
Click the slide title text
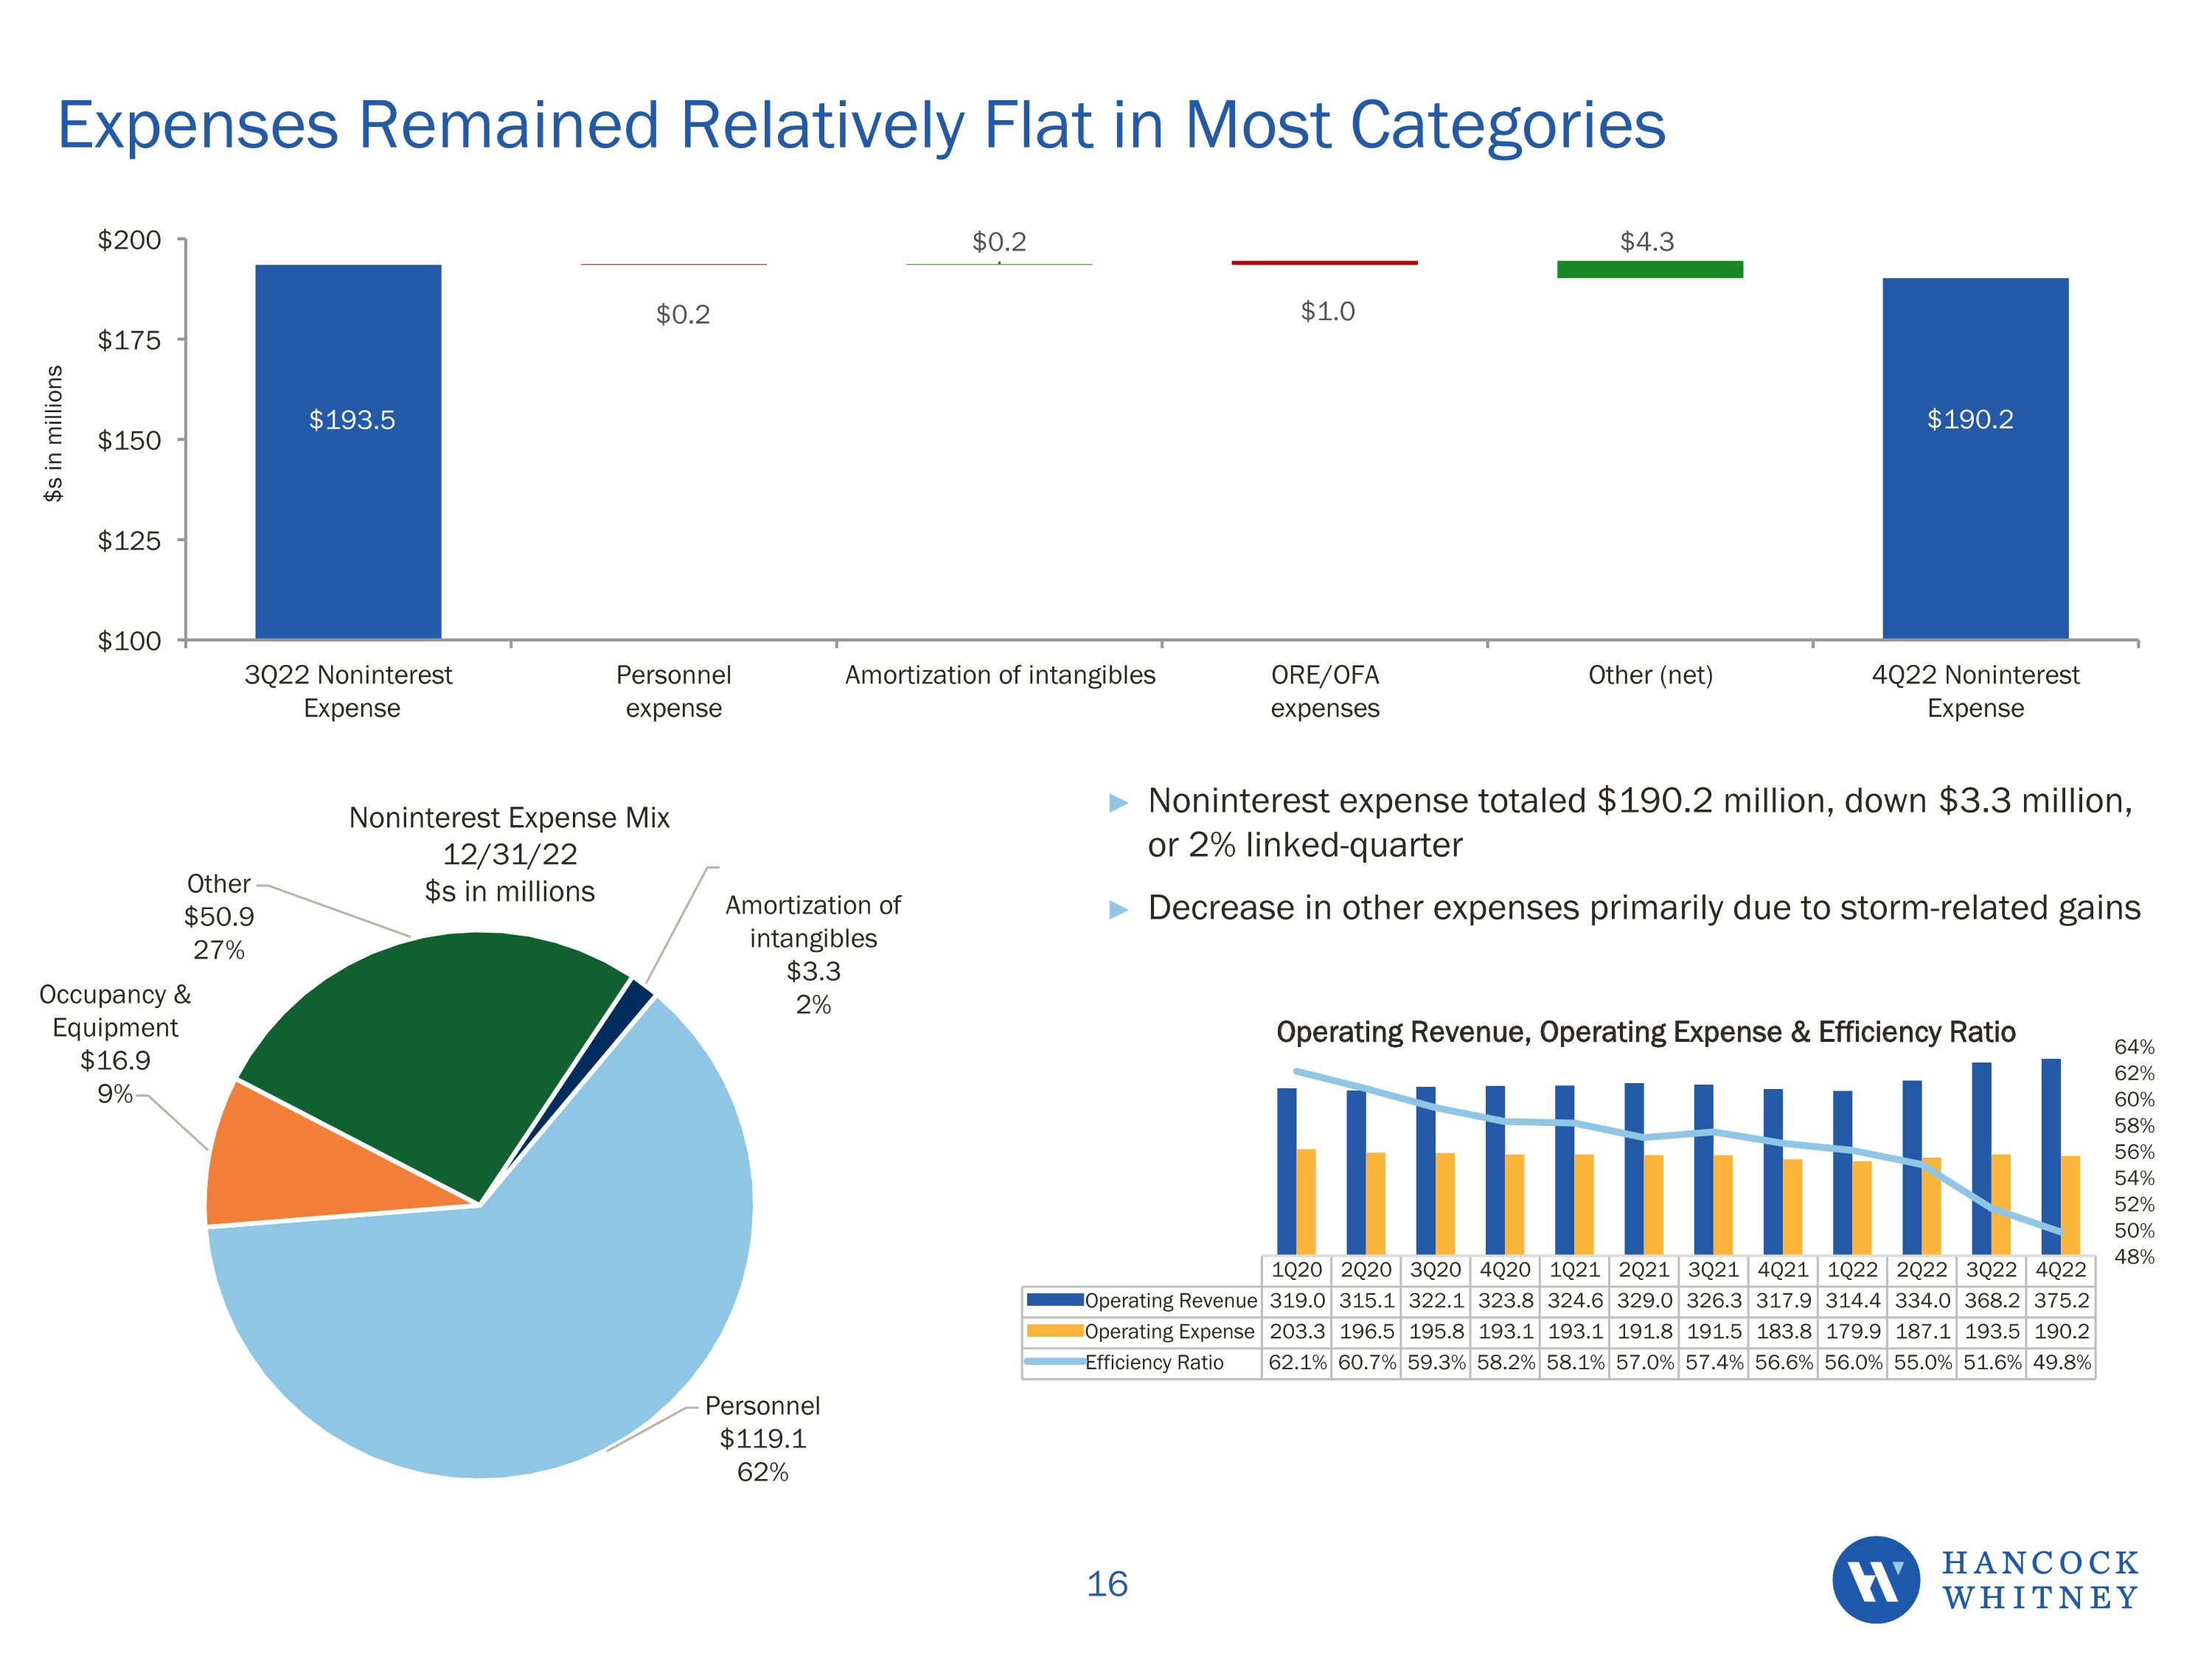[861, 125]
